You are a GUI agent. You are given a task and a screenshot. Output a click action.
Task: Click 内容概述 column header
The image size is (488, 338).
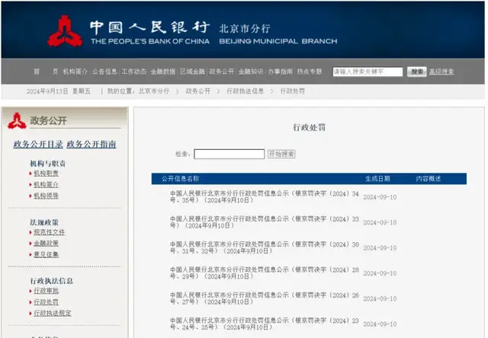coord(429,179)
